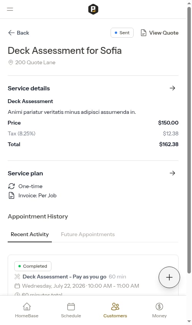Image resolution: width=192 pixels, height=325 pixels.
Task: Select the $150.00 price value
Action: (168, 123)
